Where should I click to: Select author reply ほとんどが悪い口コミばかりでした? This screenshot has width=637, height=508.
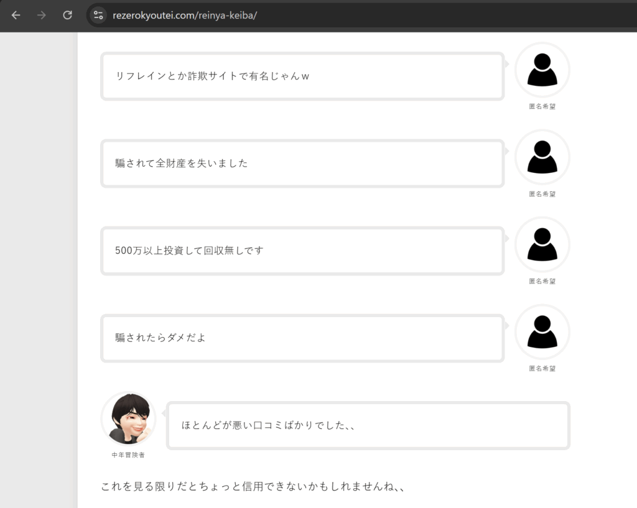coord(268,425)
